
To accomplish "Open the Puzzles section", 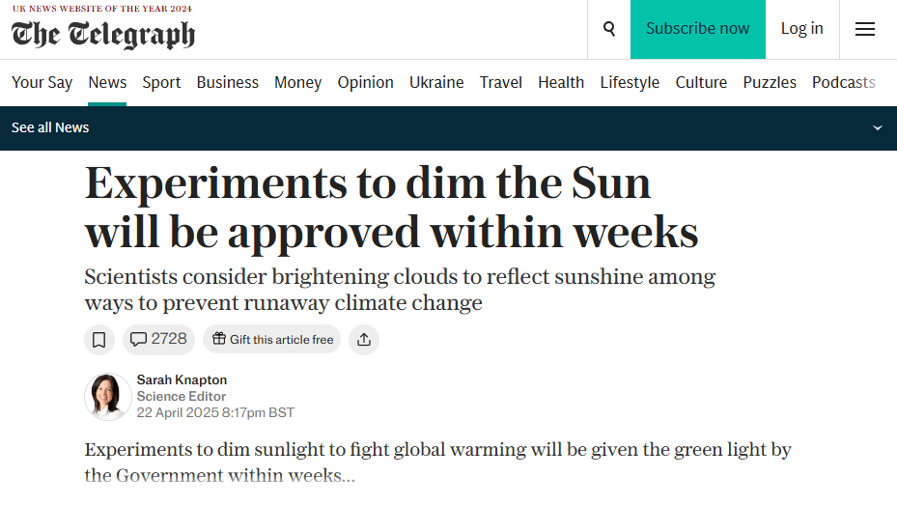I will click(770, 82).
